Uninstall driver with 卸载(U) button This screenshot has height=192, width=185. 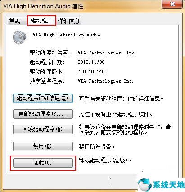pyautogui.click(x=43, y=163)
